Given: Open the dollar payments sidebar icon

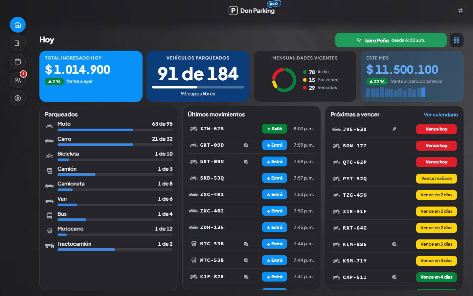Looking at the screenshot, I should [18, 98].
